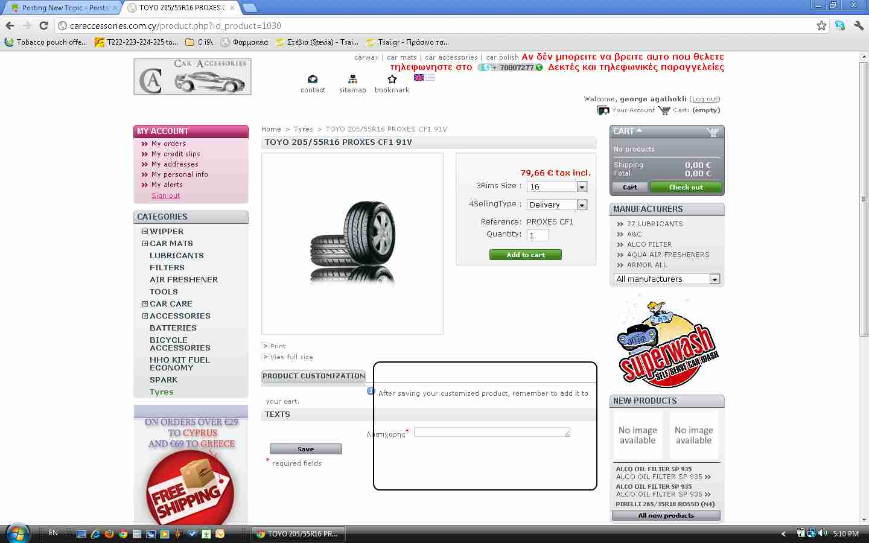Show hidden tray icons arrow
The height and width of the screenshot is (543, 869).
pos(783,533)
